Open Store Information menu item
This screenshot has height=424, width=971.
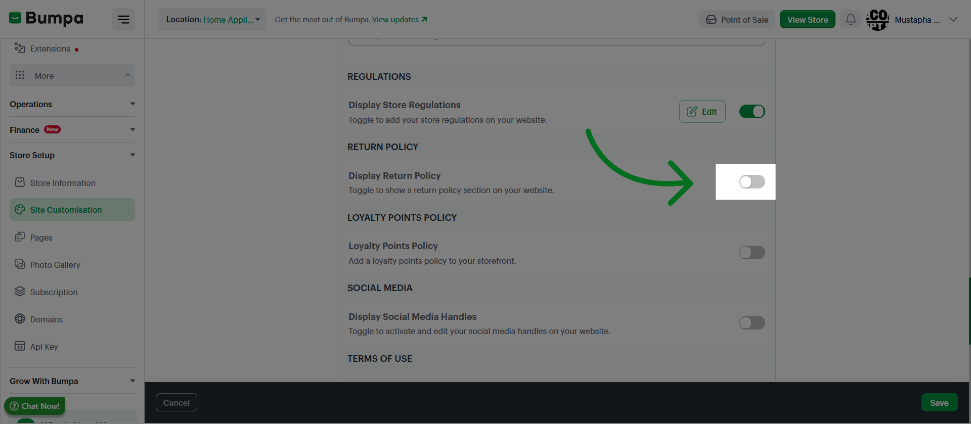click(72, 183)
